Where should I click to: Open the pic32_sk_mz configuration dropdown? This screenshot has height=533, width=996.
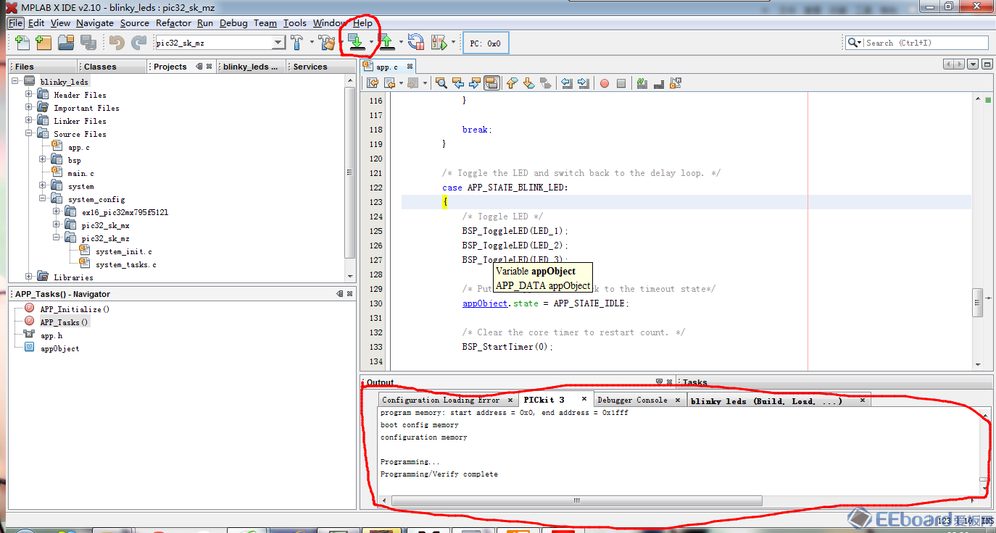278,43
